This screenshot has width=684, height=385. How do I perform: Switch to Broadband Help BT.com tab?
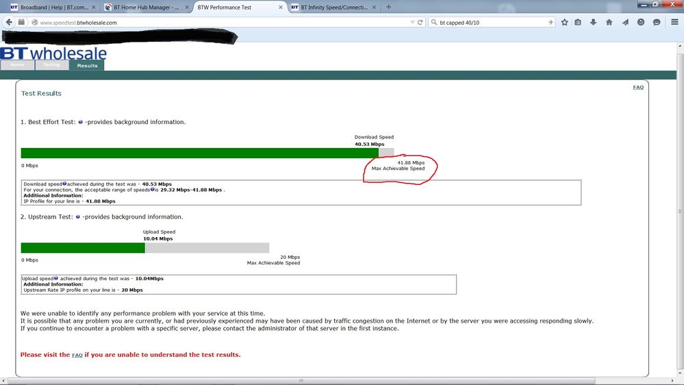(52, 8)
